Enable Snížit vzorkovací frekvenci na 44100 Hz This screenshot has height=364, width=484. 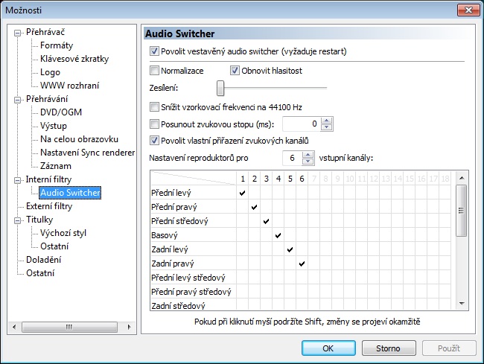(x=154, y=107)
